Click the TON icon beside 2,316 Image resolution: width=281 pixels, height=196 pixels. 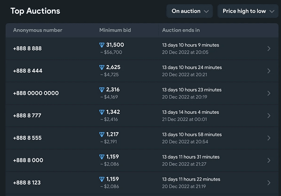[102, 90]
